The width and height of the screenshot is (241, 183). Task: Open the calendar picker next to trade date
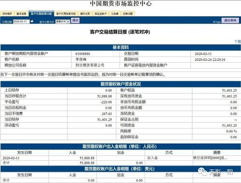pos(32,21)
